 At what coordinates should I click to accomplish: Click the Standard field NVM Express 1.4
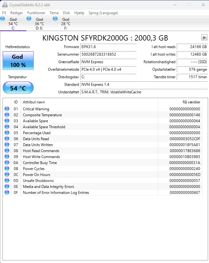(x=144, y=85)
